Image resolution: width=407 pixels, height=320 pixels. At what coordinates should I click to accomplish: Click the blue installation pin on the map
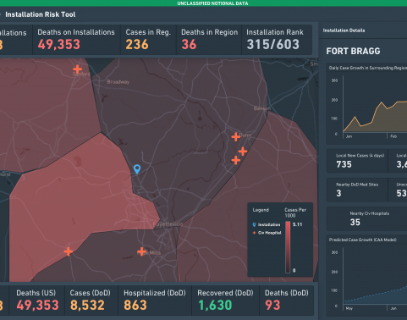[137, 169]
